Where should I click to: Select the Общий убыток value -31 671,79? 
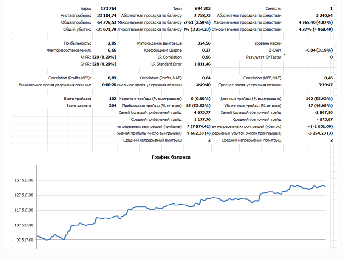click(105, 29)
